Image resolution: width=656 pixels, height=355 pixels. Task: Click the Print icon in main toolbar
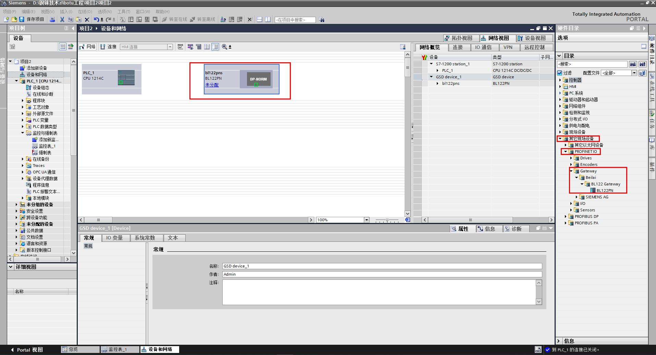[x=52, y=19]
